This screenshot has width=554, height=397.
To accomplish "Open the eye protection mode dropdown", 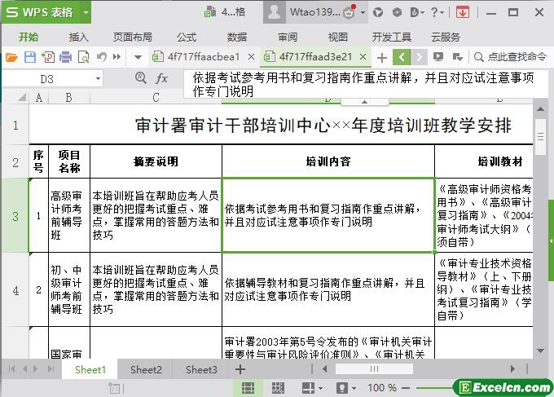I will coord(354,388).
